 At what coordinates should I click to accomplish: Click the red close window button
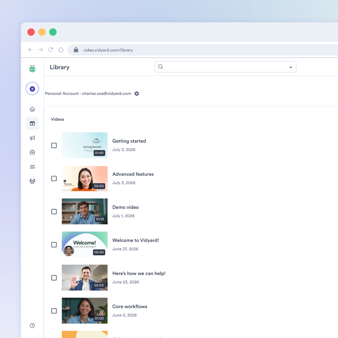(x=31, y=32)
